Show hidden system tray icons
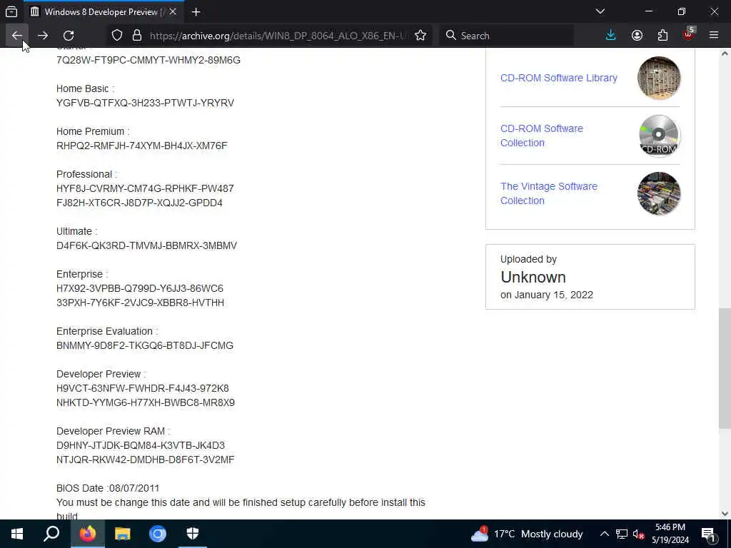731x548 pixels. (x=604, y=534)
